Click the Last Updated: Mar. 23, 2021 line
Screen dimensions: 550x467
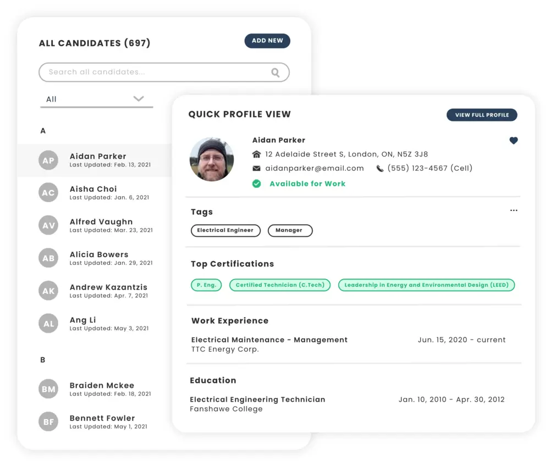click(x=111, y=231)
